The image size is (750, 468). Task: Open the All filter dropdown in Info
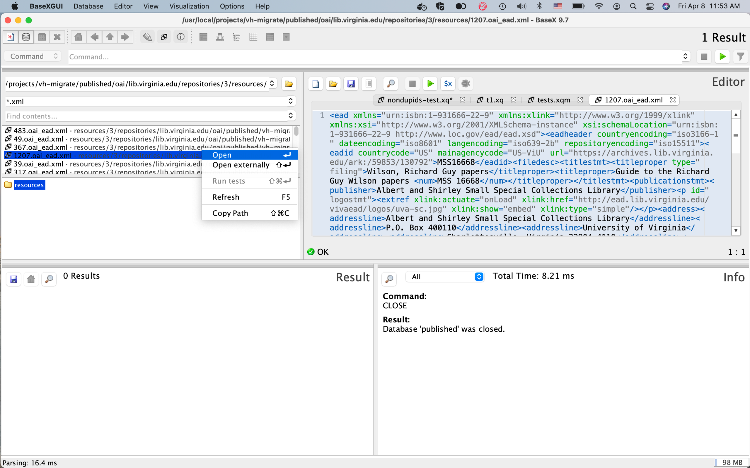(x=445, y=277)
